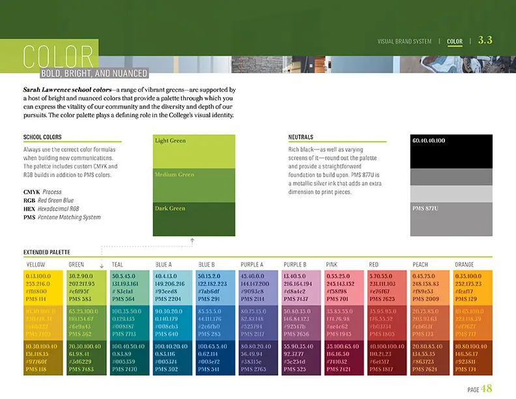The height and width of the screenshot is (399, 516).
Task: Select the yellow PMS 7405 swatch
Action: coord(43,323)
